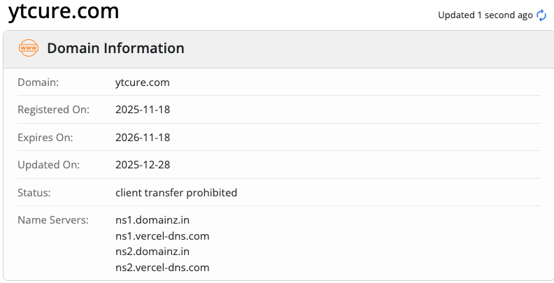Click the Updated On date 2025-12-28

(143, 165)
